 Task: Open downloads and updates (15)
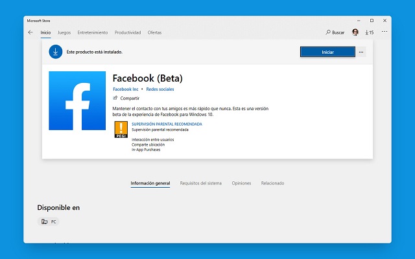coord(369,32)
